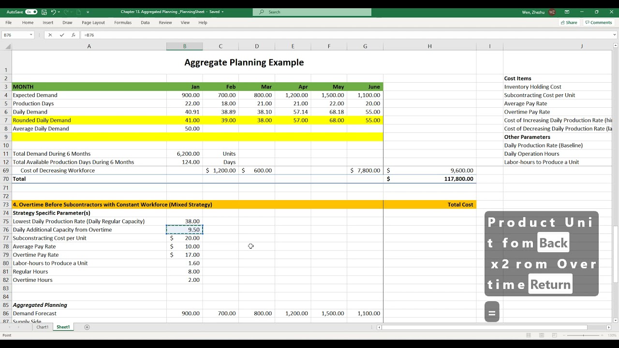Click the Enter checkmark formula icon
This screenshot has height=348, width=619.
click(x=61, y=35)
